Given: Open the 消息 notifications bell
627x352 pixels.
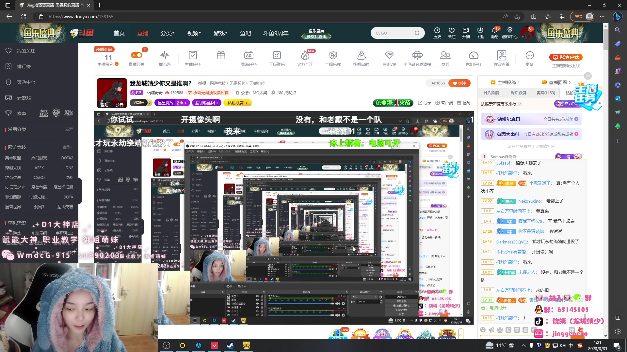Looking at the screenshot, I should coord(494,33).
